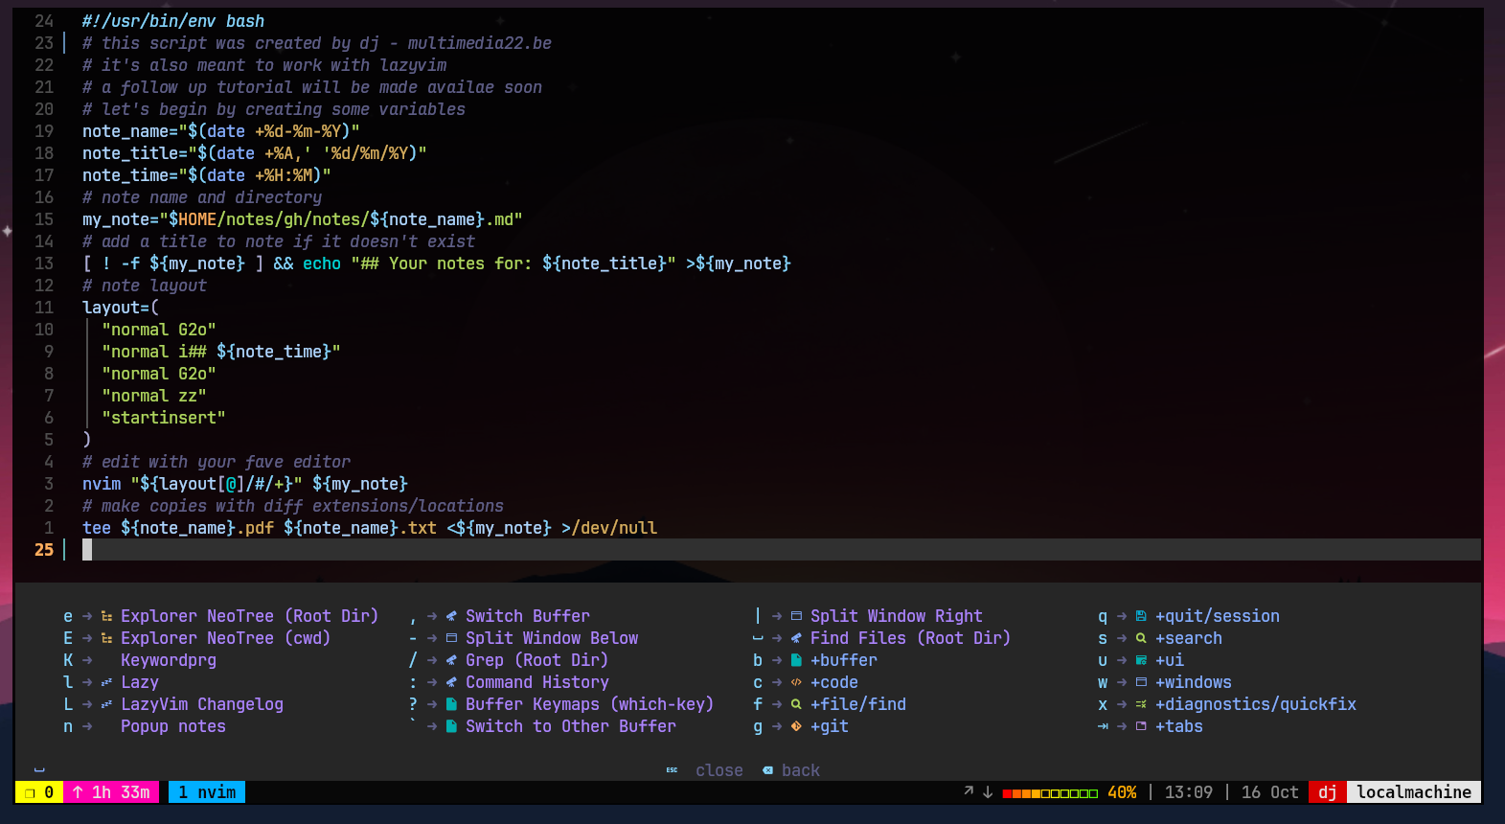Click the '# note layout' comment
This screenshot has height=824, width=1505.
pos(145,286)
